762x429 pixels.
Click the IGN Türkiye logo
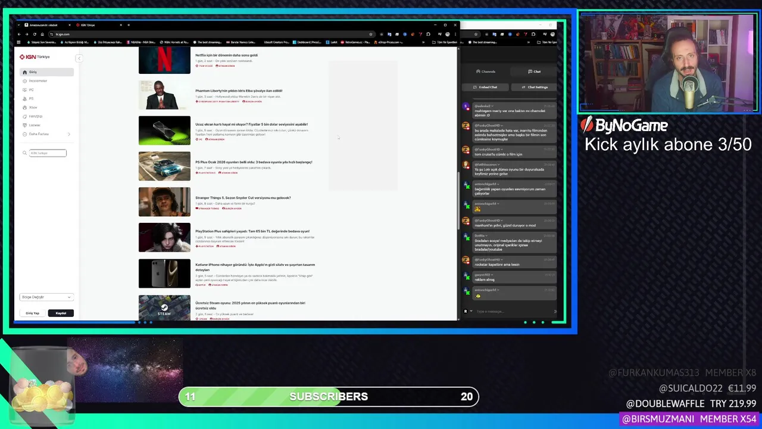click(x=35, y=57)
